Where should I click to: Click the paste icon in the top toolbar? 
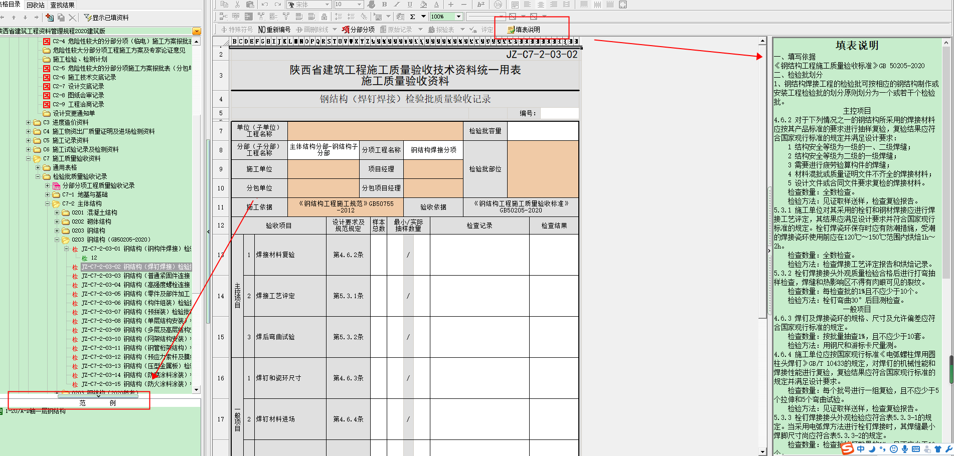point(250,5)
